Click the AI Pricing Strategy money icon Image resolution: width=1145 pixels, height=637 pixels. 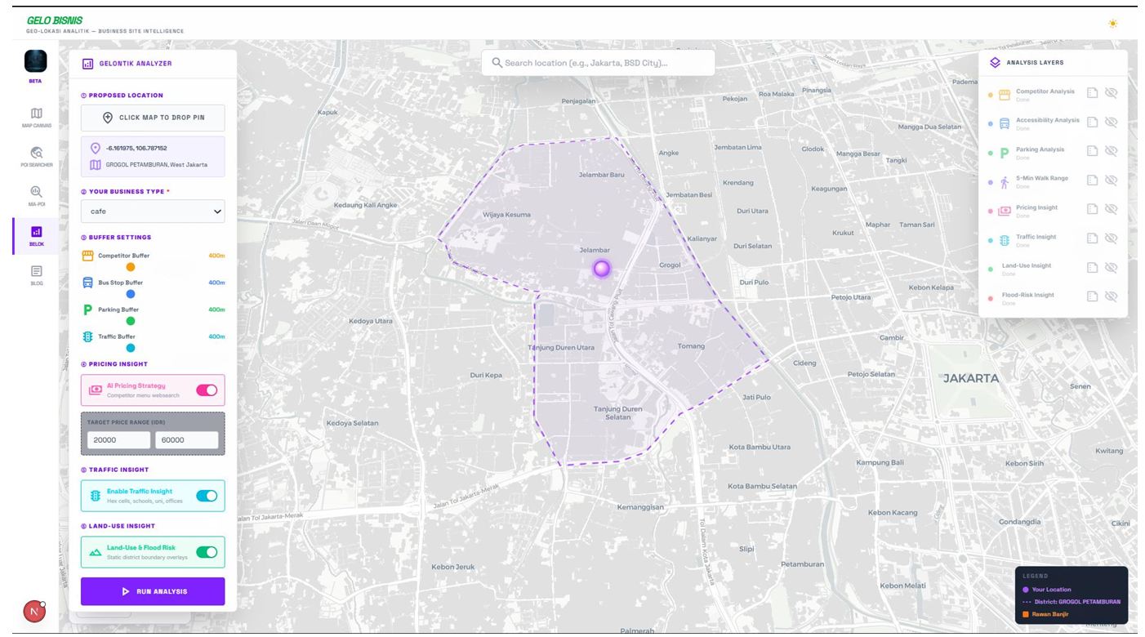pyautogui.click(x=96, y=390)
